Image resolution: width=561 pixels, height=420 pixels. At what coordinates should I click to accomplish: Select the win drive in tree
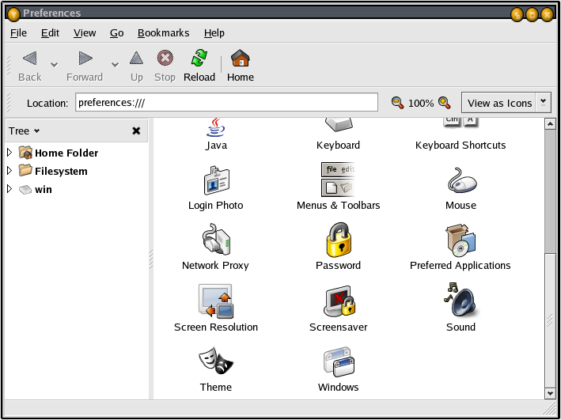(x=44, y=189)
